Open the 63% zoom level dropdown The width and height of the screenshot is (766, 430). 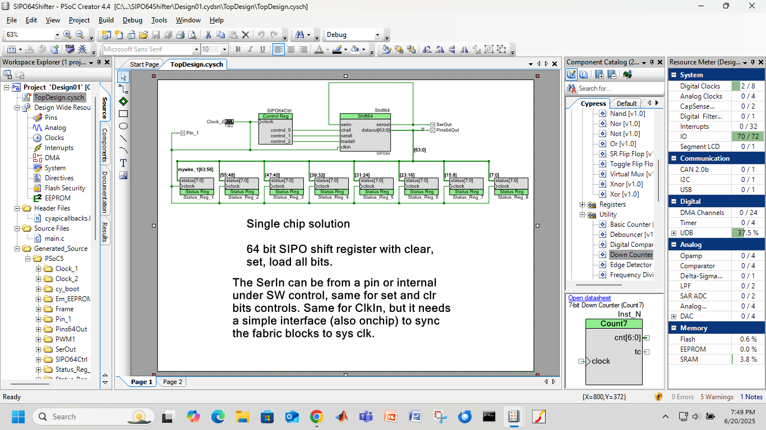(57, 35)
